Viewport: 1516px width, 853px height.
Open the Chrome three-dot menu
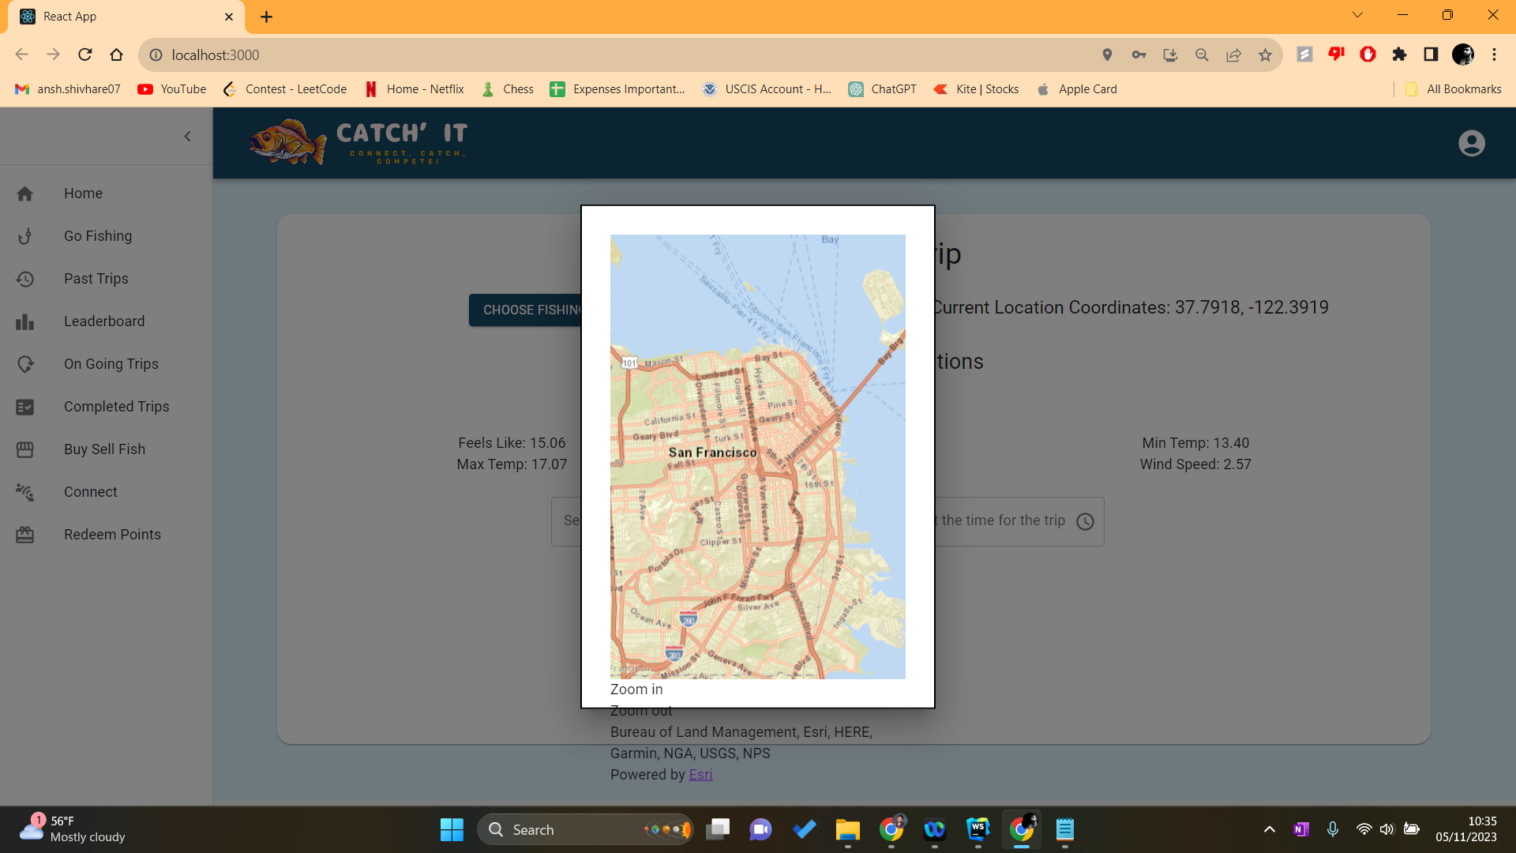(x=1494, y=54)
